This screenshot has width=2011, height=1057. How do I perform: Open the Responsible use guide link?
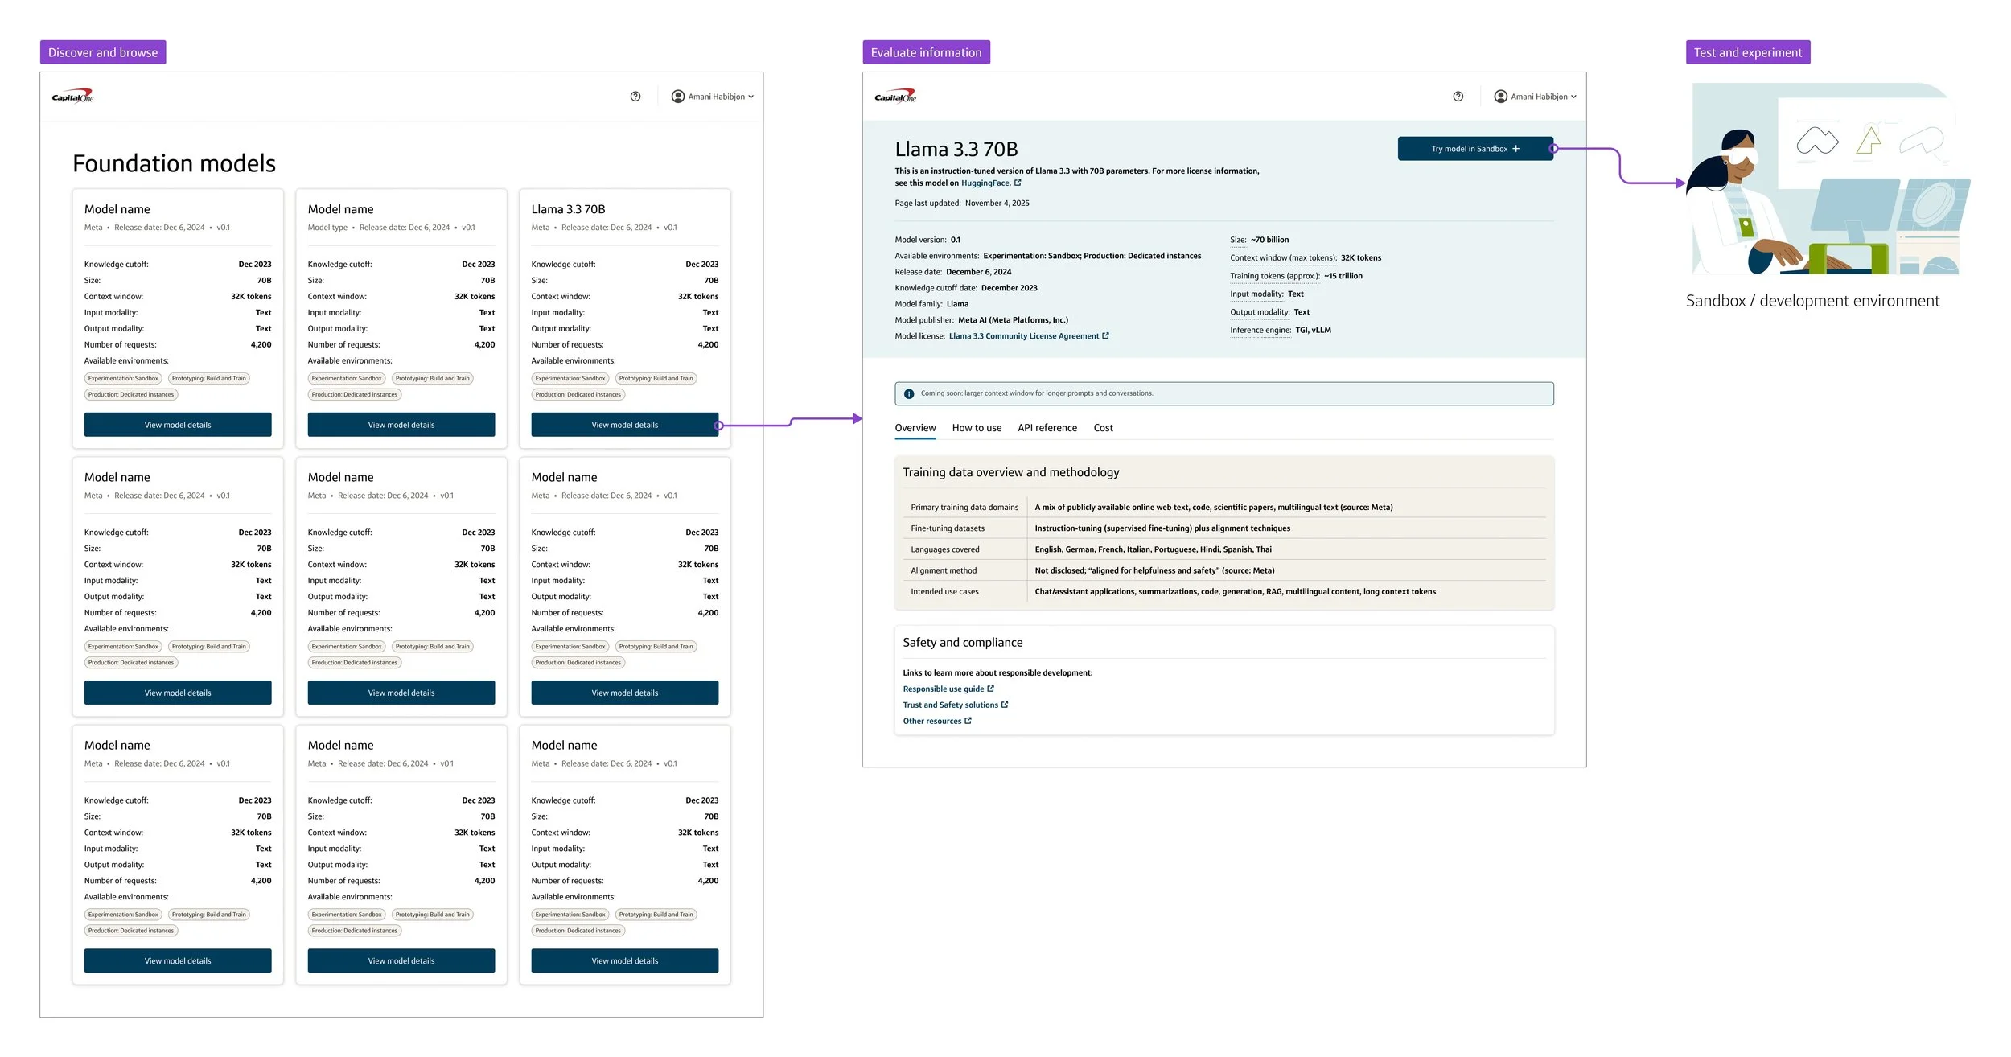click(x=943, y=689)
